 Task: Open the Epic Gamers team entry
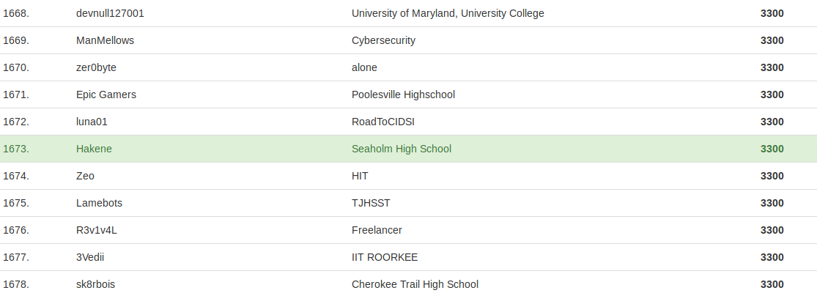pyautogui.click(x=106, y=94)
